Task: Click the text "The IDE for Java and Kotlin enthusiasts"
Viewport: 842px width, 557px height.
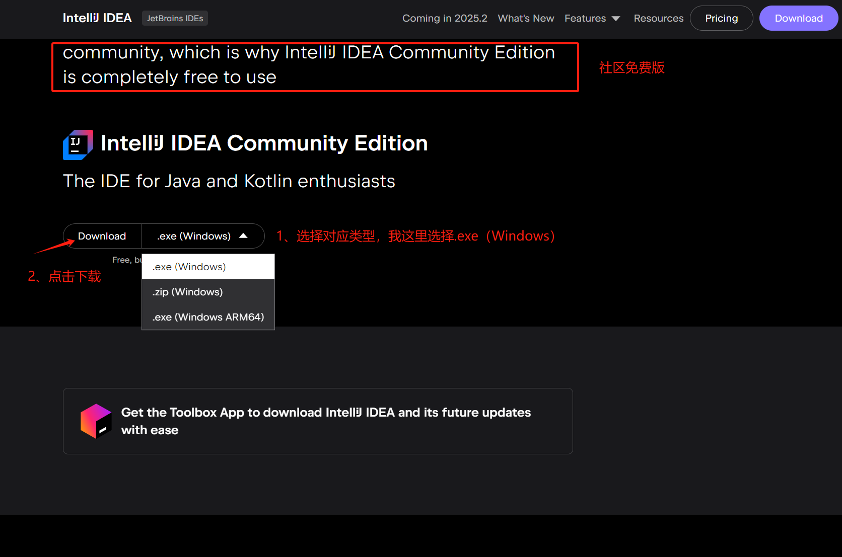Action: click(229, 181)
